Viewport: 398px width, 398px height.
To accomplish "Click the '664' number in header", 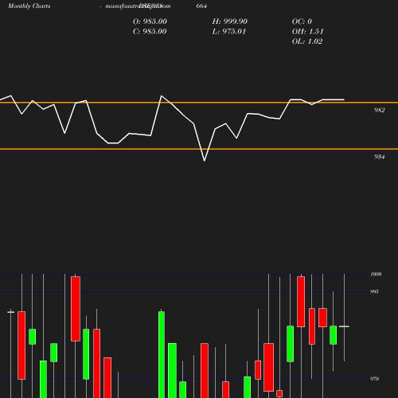I will click(x=201, y=6).
